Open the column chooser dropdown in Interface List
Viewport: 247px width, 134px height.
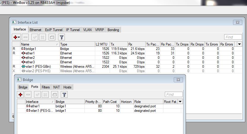240,44
